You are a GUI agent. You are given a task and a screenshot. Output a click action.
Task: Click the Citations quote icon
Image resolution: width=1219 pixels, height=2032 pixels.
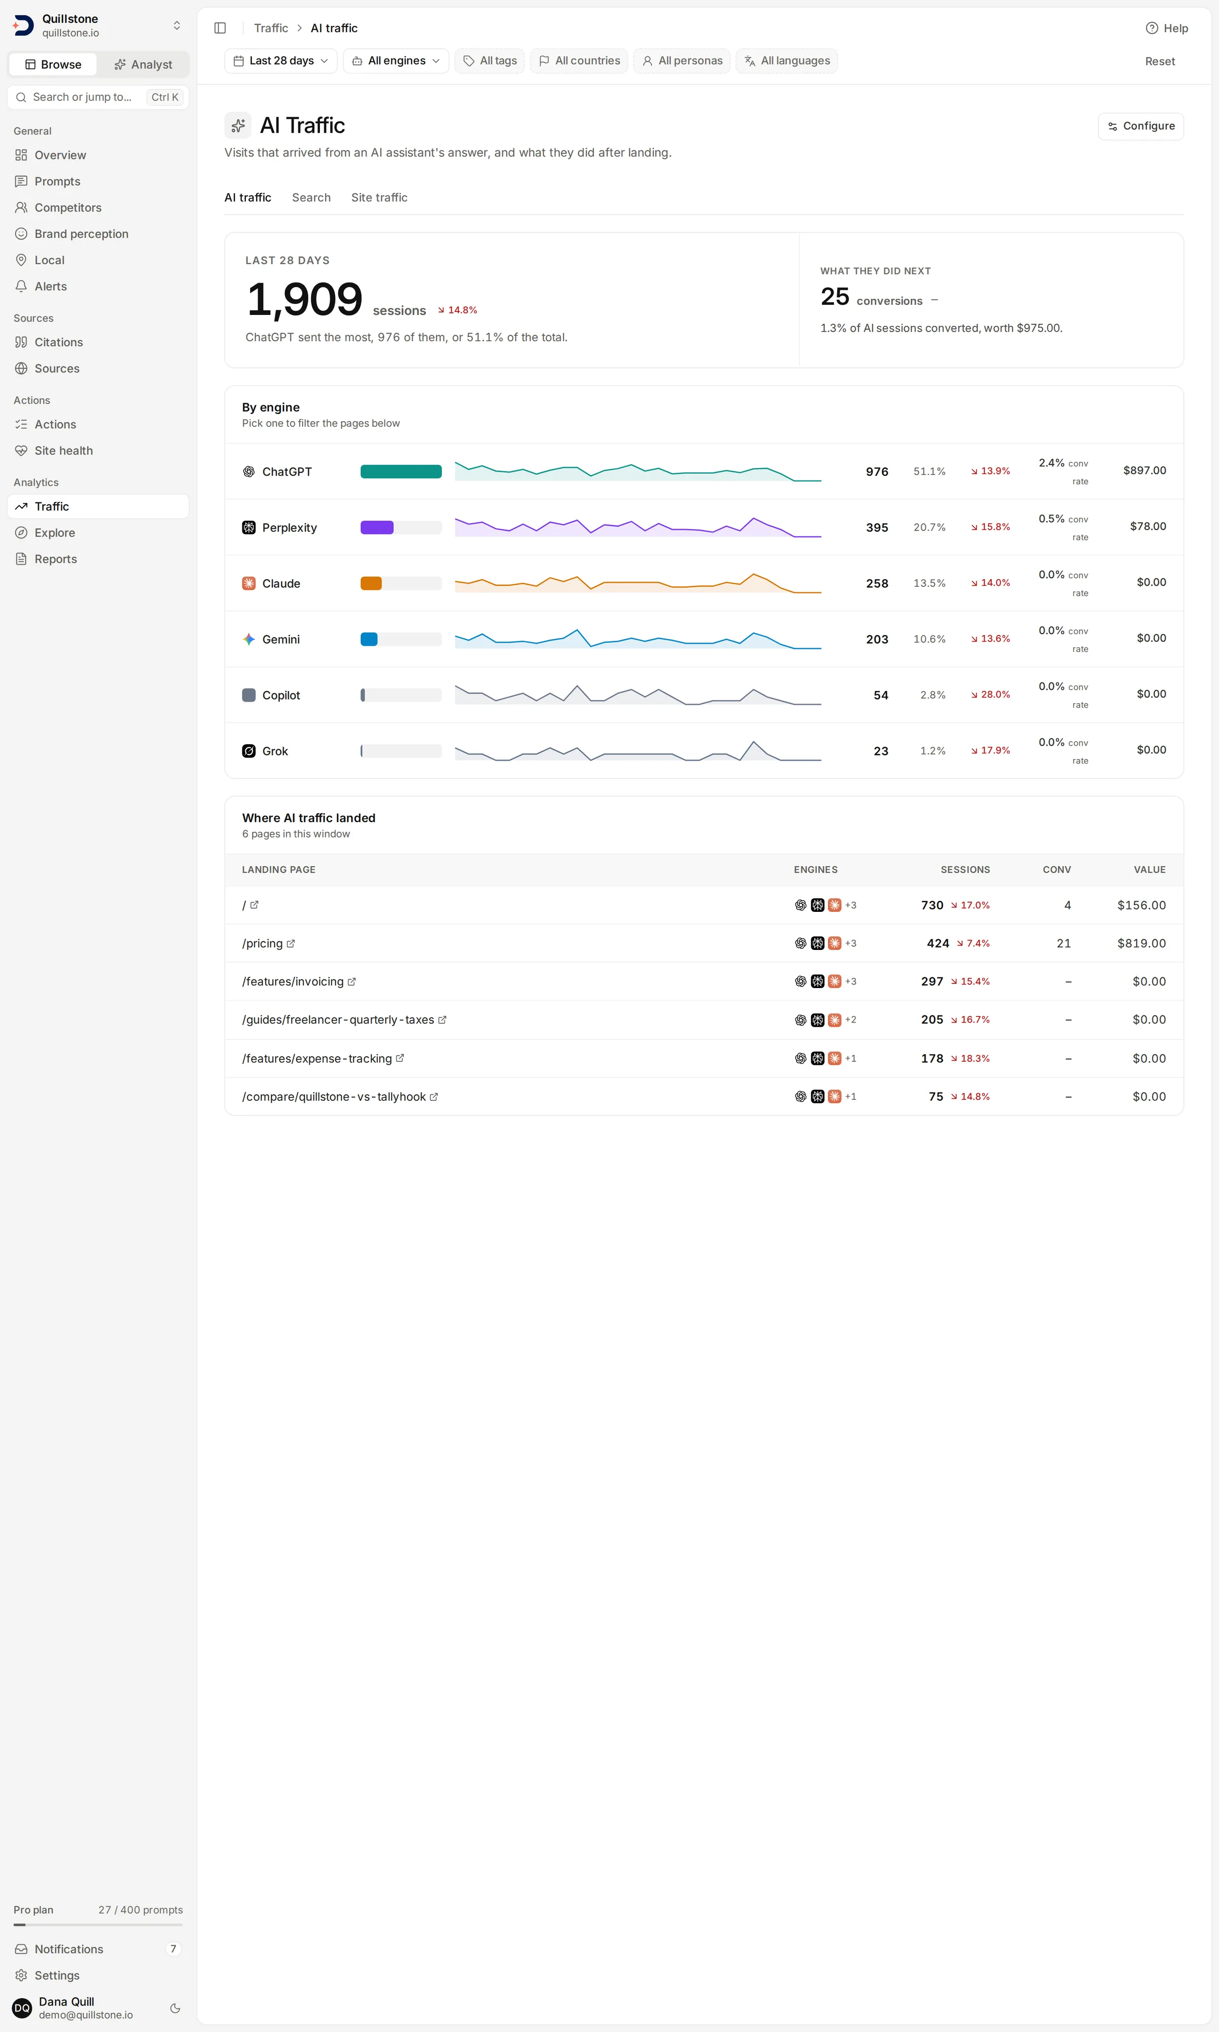coord(21,342)
